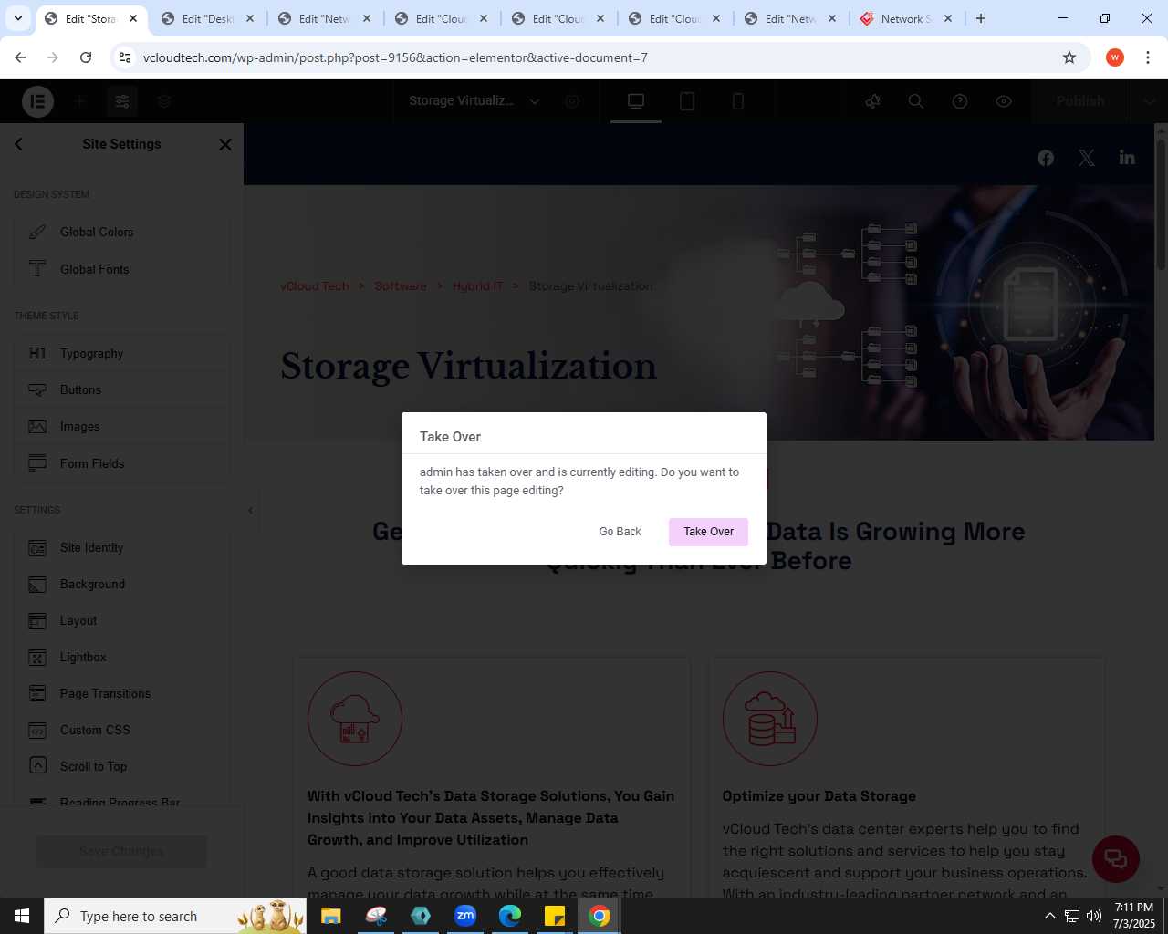Expand the Storage Virtualiz... document dropdown
The height and width of the screenshot is (934, 1168).
[x=535, y=101]
